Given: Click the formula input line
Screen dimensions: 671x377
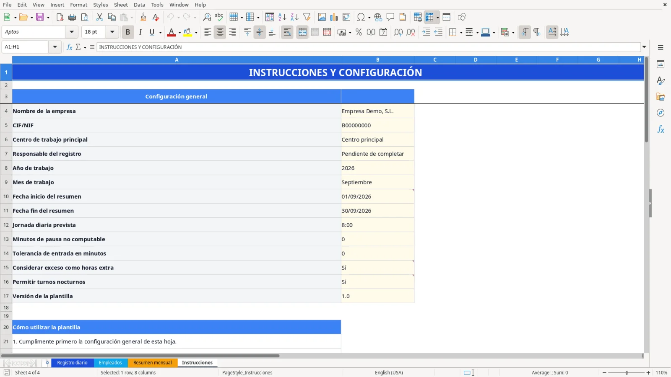Looking at the screenshot, I should [x=369, y=47].
